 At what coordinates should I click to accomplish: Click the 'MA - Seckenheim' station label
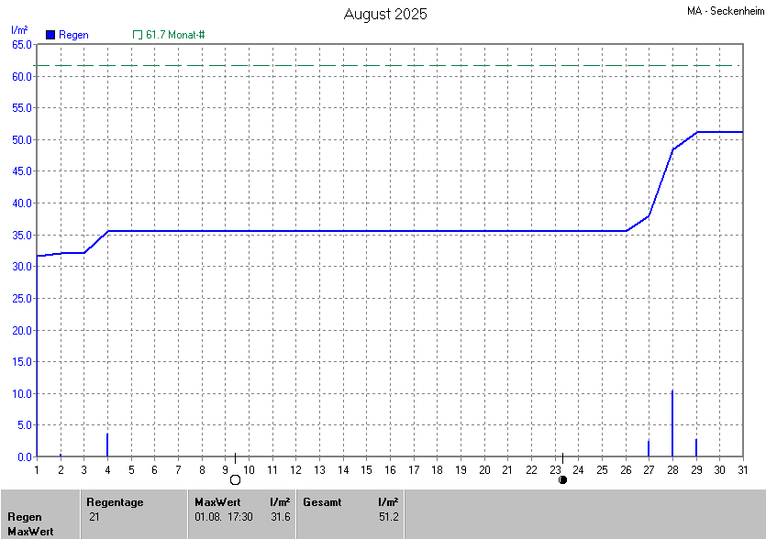pyautogui.click(x=724, y=12)
